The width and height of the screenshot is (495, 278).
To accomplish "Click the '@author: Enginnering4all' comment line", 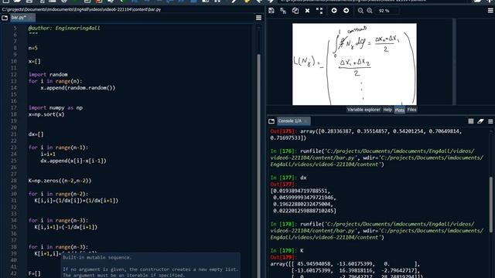I will pos(64,28).
